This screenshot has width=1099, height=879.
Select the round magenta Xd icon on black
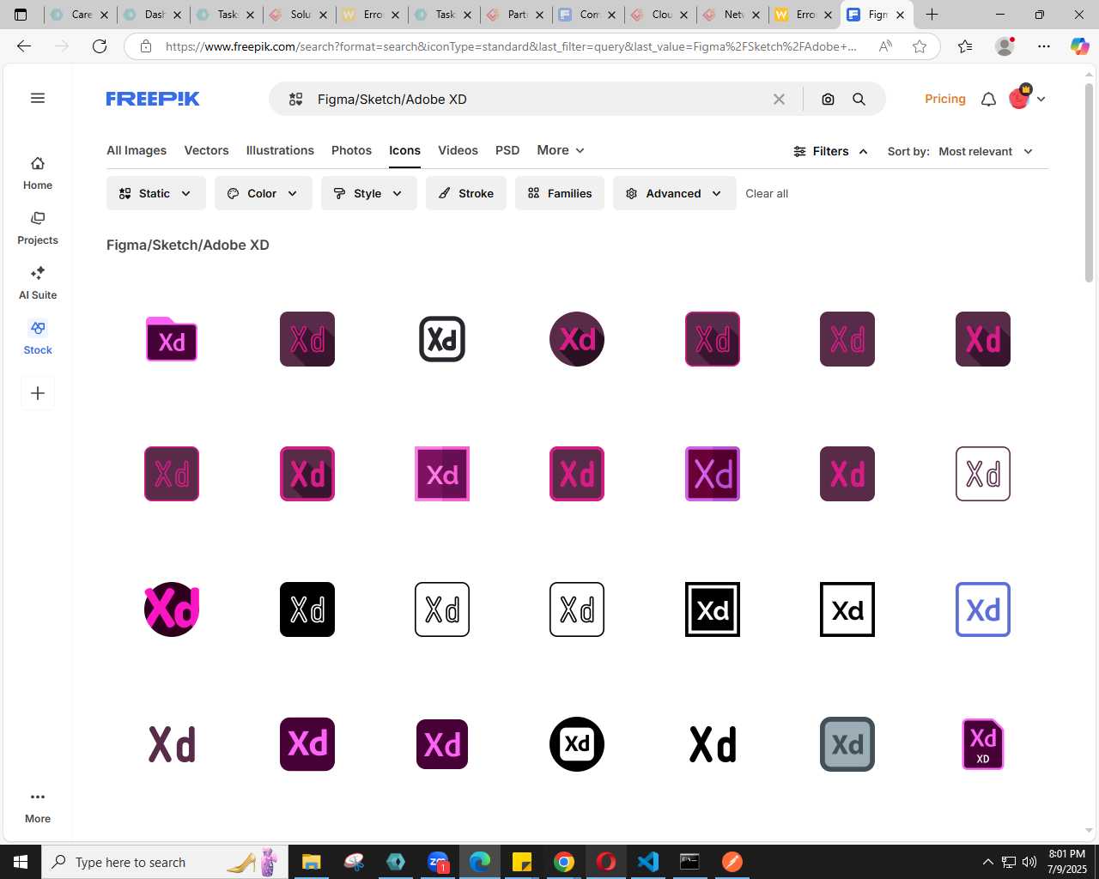pos(172,609)
